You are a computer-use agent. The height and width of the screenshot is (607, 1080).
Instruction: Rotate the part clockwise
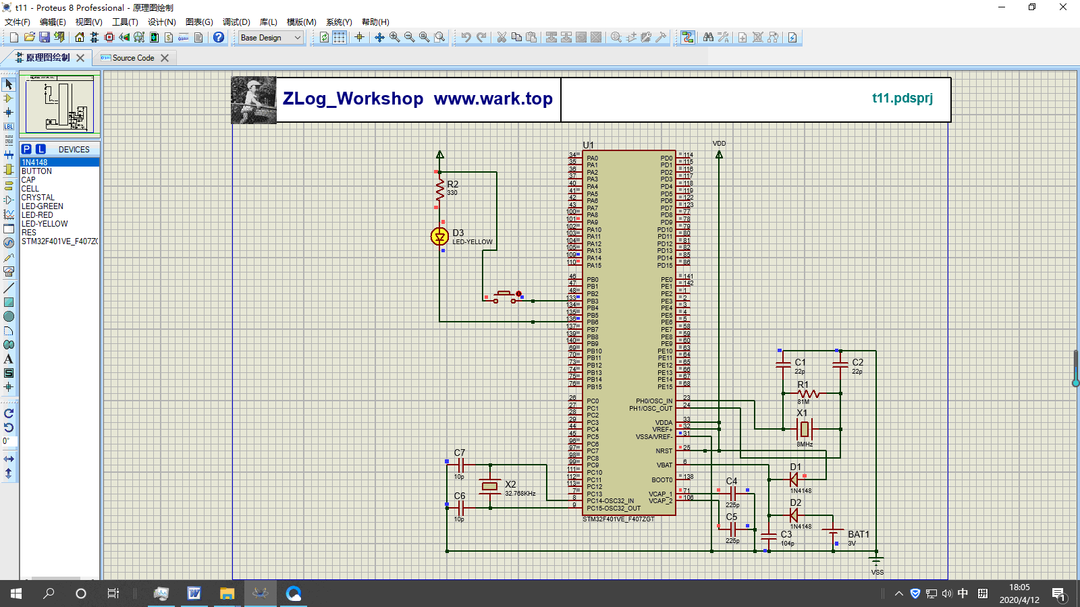(9, 413)
